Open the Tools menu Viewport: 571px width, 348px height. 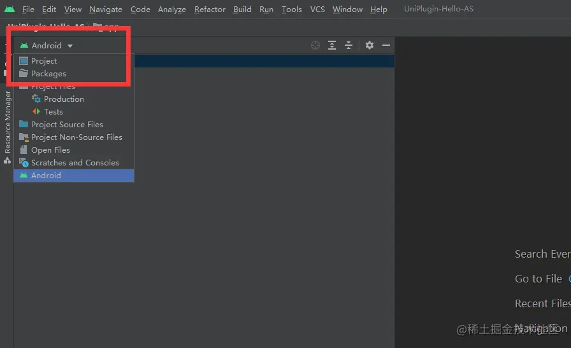[x=291, y=9]
